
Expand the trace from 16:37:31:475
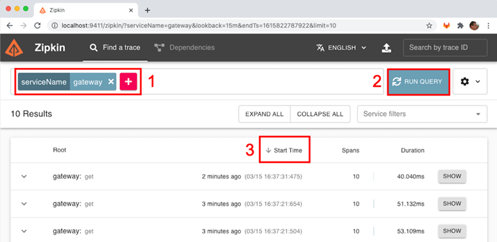(x=24, y=177)
